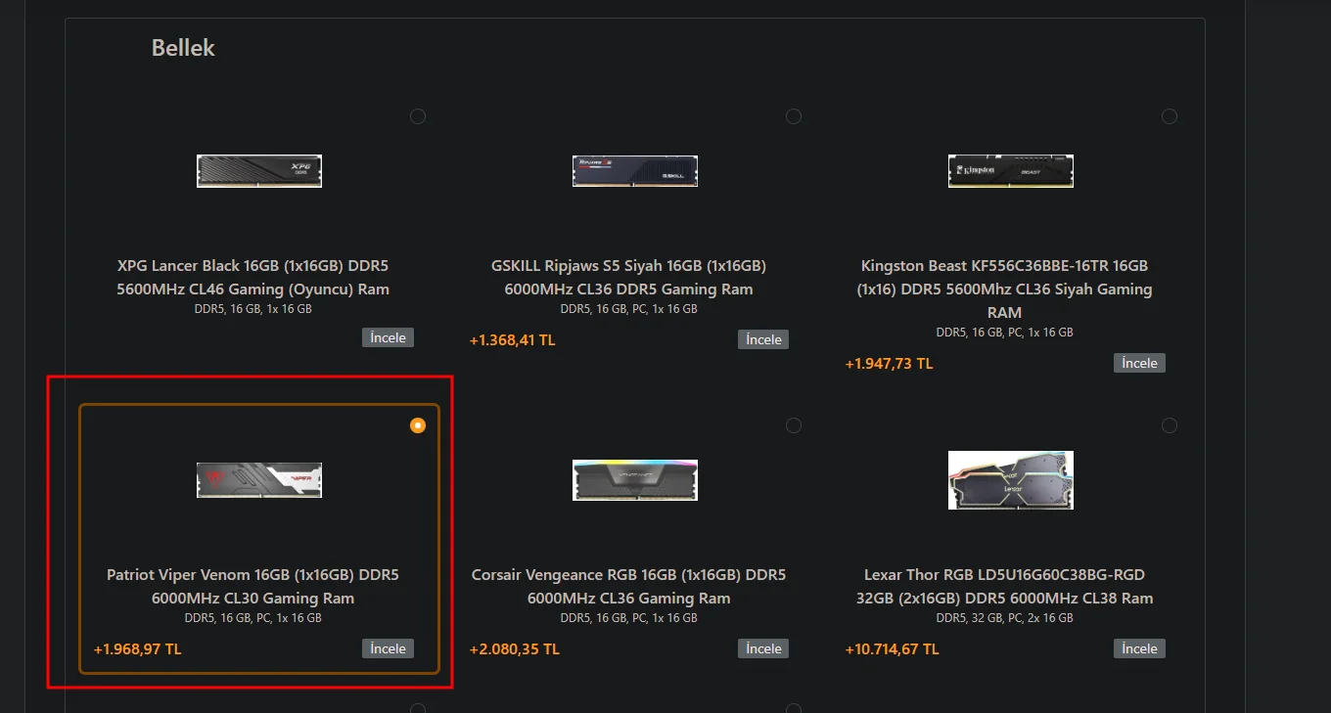The height and width of the screenshot is (713, 1331).
Task: Click the 'DDR5, 16 GB, 1x 16 GB' specs line
Action: [x=253, y=309]
